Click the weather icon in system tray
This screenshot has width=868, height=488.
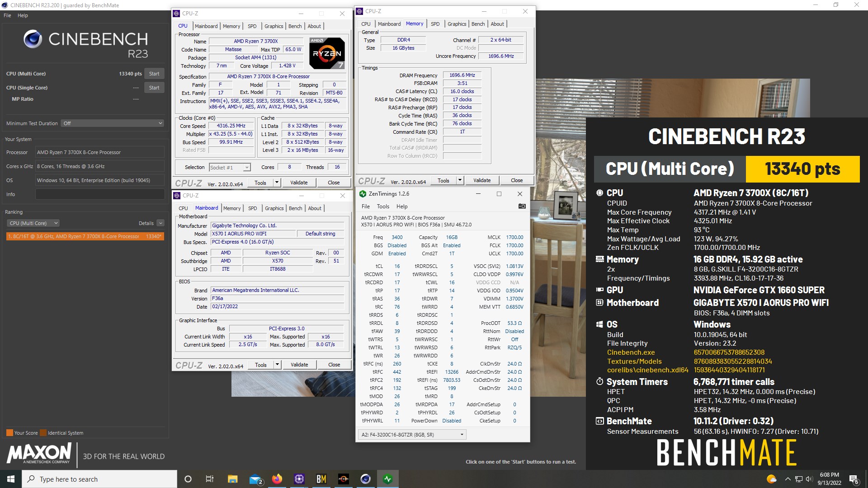772,479
